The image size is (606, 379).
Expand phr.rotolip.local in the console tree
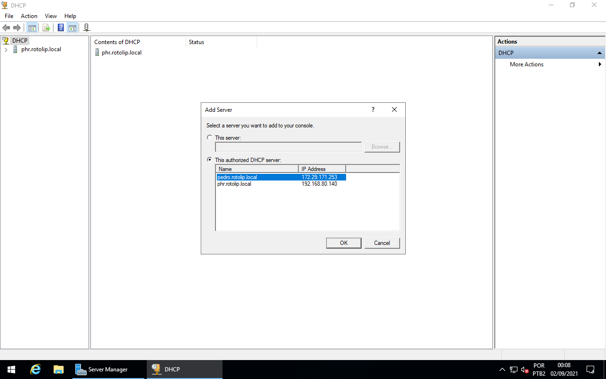point(5,49)
